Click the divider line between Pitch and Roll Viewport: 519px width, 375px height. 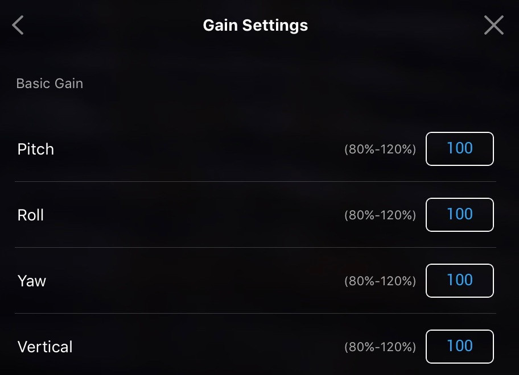(256, 182)
